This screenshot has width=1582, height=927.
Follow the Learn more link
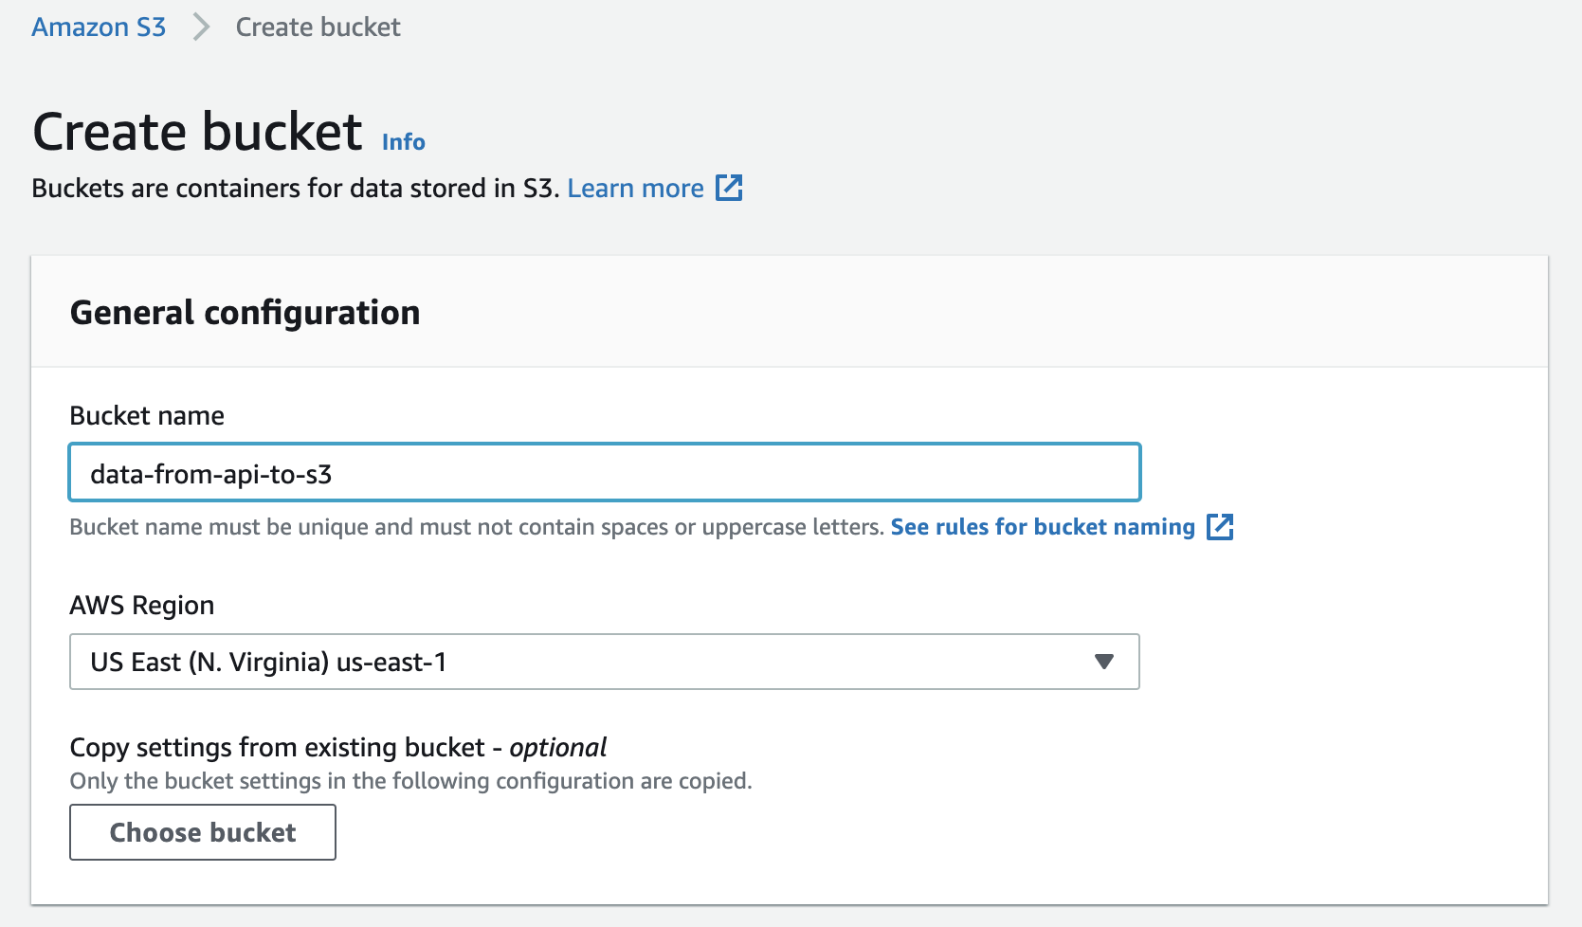click(x=635, y=189)
